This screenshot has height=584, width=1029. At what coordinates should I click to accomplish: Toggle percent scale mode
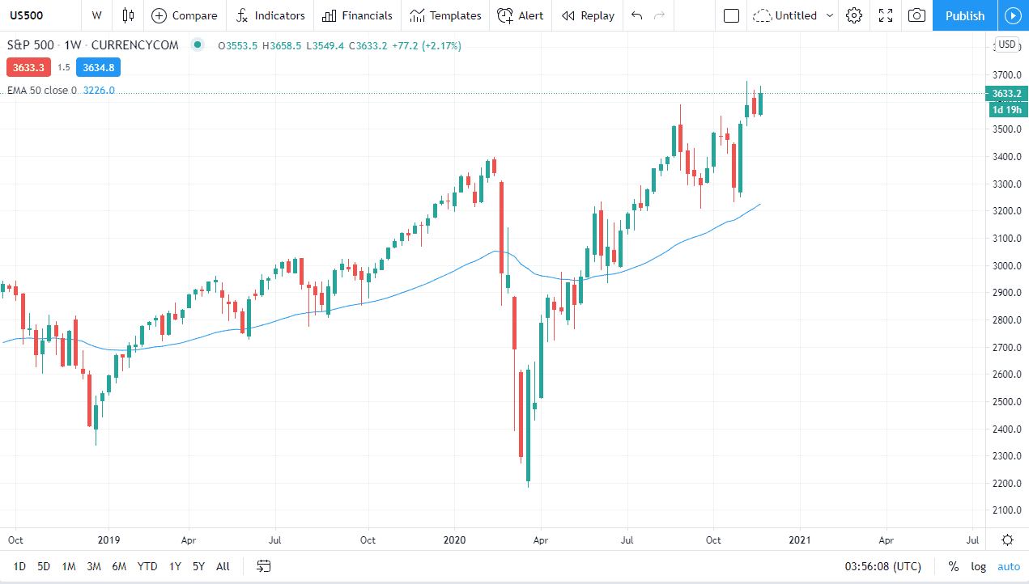[x=953, y=566]
